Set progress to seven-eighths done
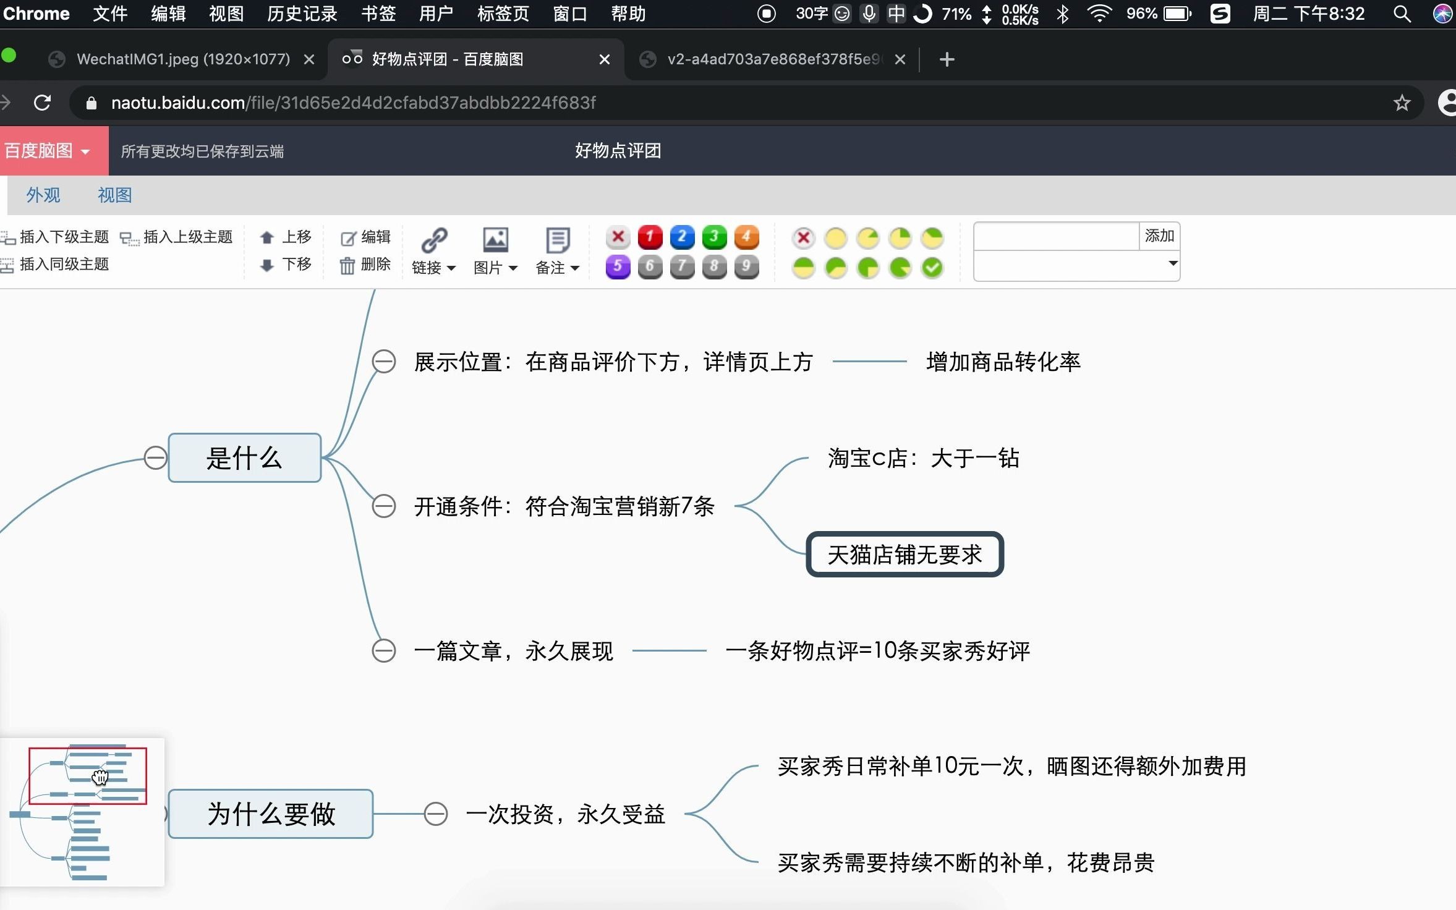Viewport: 1456px width, 910px height. [900, 268]
